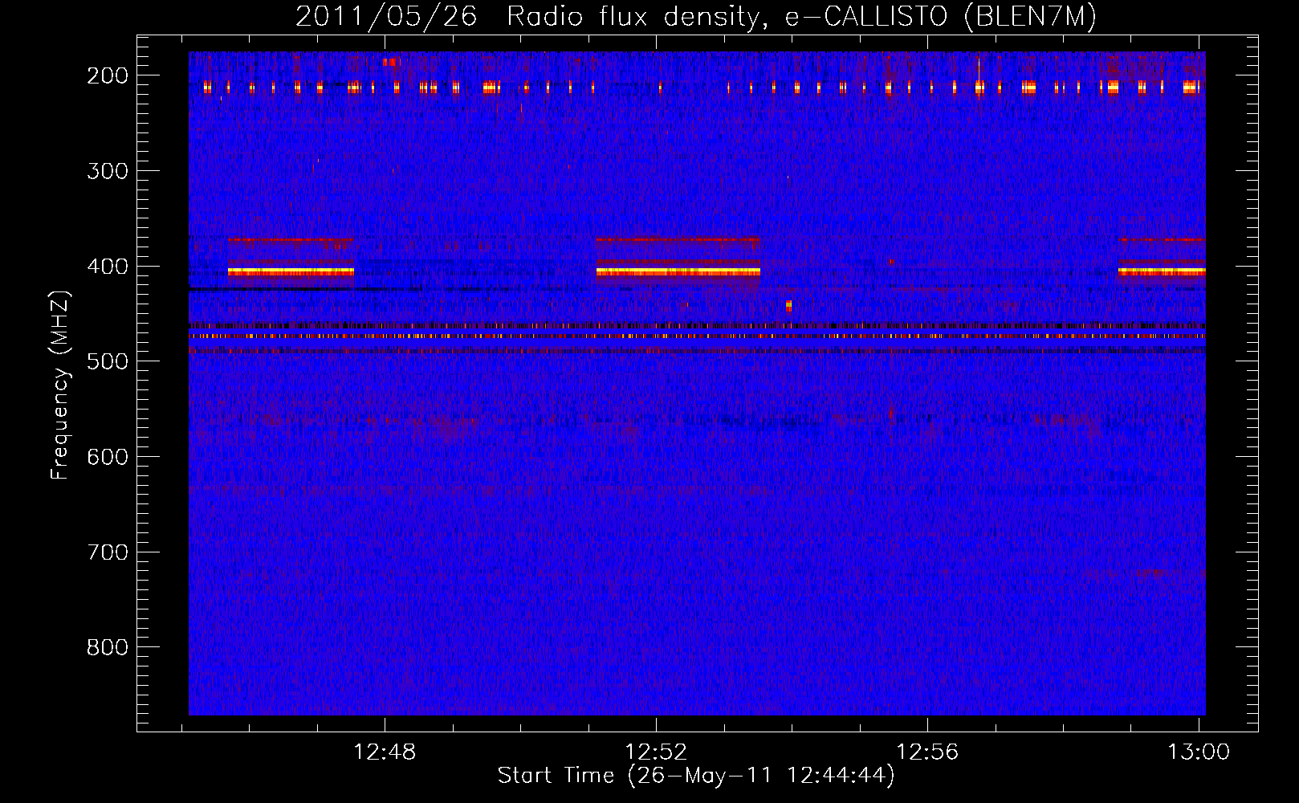Viewport: 1299px width, 803px height.
Task: Click the 'Start Time (26-May-11 12:44:44)' label
Action: pos(696,776)
